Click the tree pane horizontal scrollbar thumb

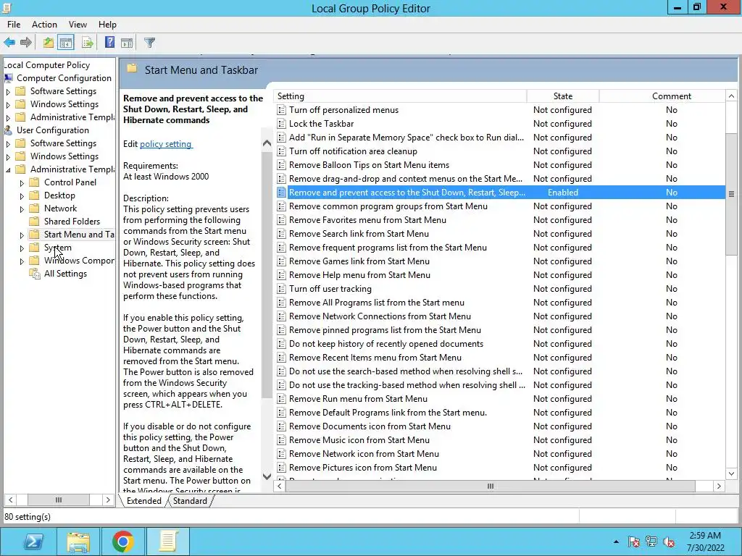[58, 500]
